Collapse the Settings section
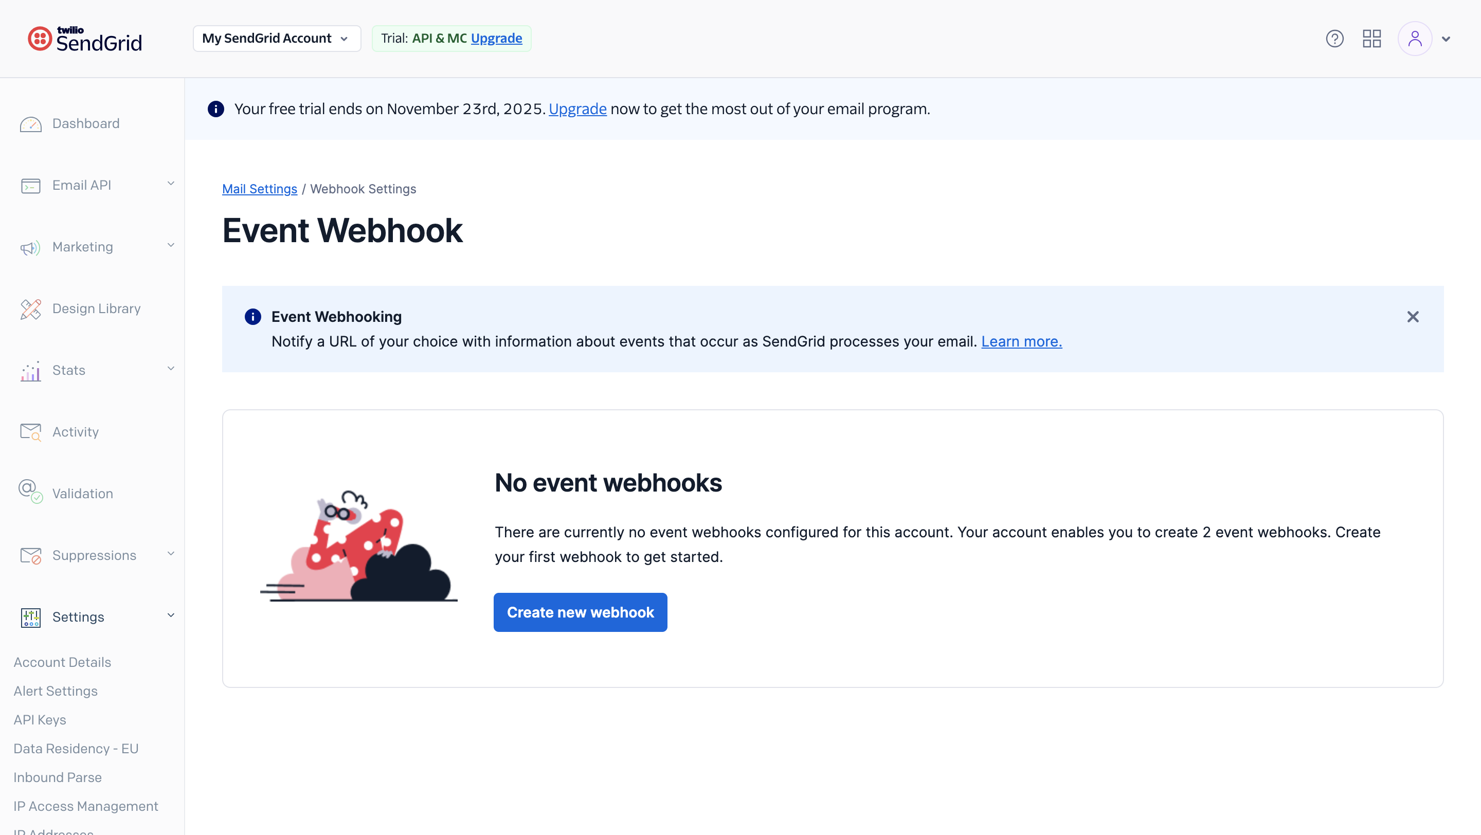This screenshot has width=1481, height=835. coord(170,615)
